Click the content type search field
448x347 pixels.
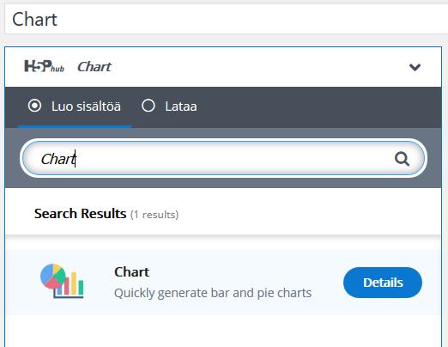coord(224,158)
